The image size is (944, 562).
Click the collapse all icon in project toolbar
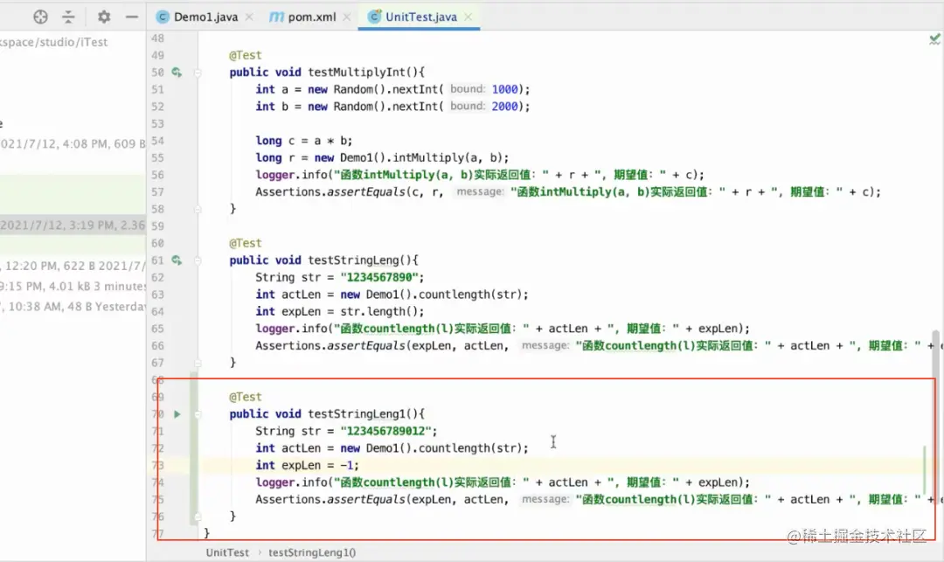pos(69,17)
